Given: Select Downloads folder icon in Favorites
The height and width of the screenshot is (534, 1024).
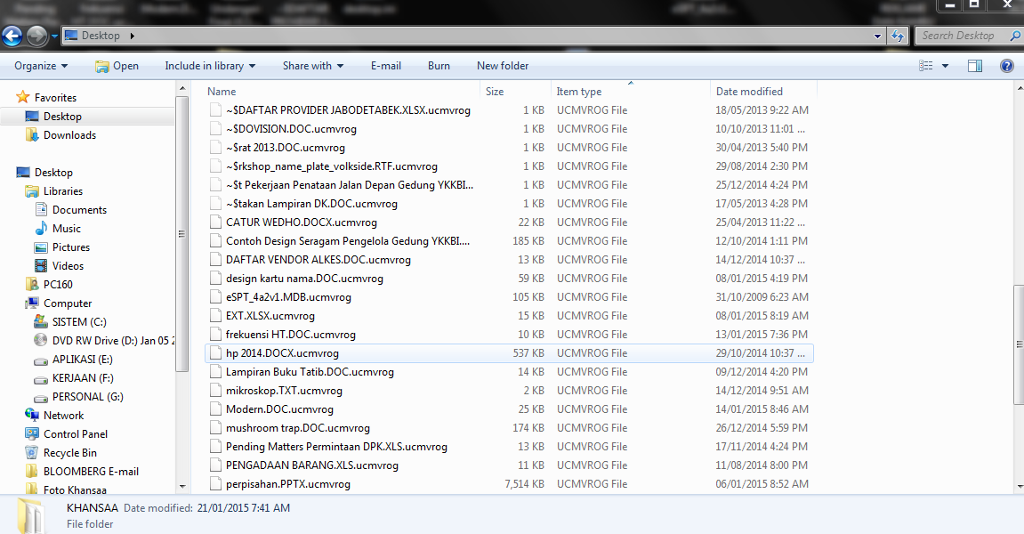Looking at the screenshot, I should 32,135.
